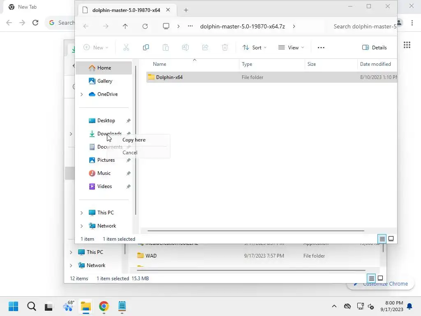
Task: Open the See more ellipsis menu
Action: click(x=321, y=48)
